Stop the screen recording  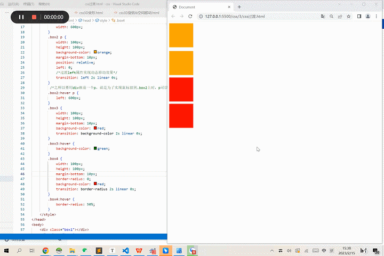tap(34, 17)
